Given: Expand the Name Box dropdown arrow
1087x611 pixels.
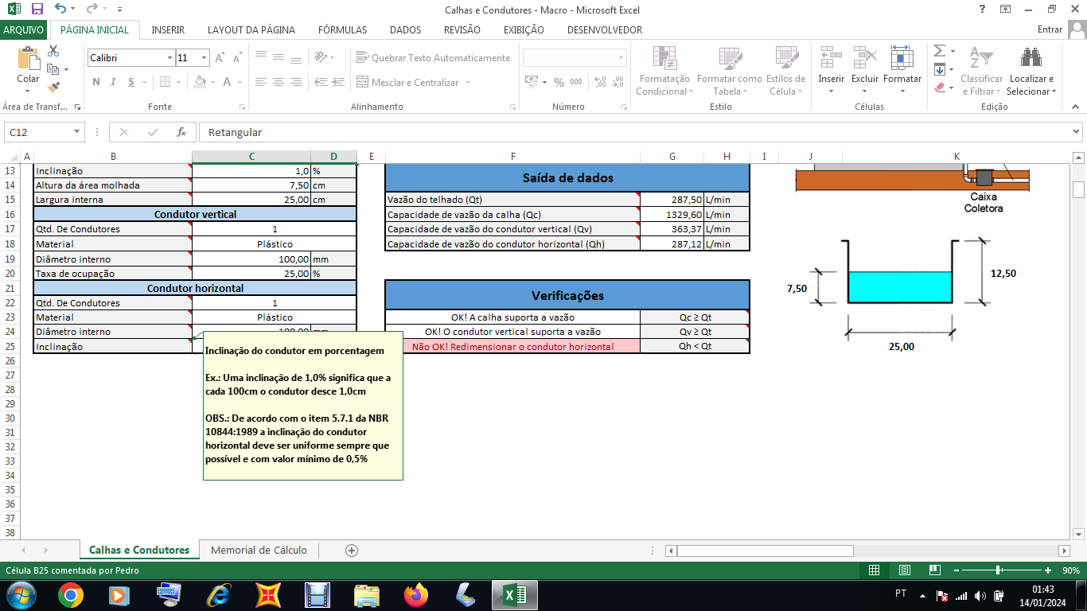Looking at the screenshot, I should point(77,132).
